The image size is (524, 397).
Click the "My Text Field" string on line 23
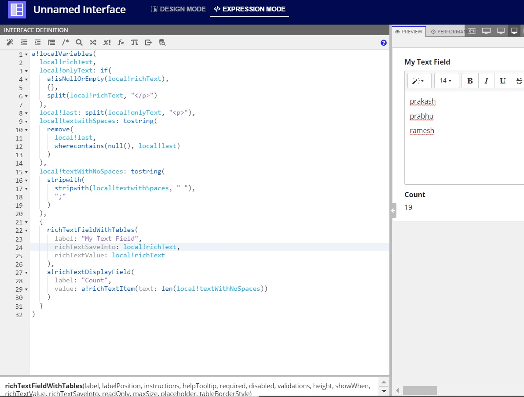coord(110,238)
